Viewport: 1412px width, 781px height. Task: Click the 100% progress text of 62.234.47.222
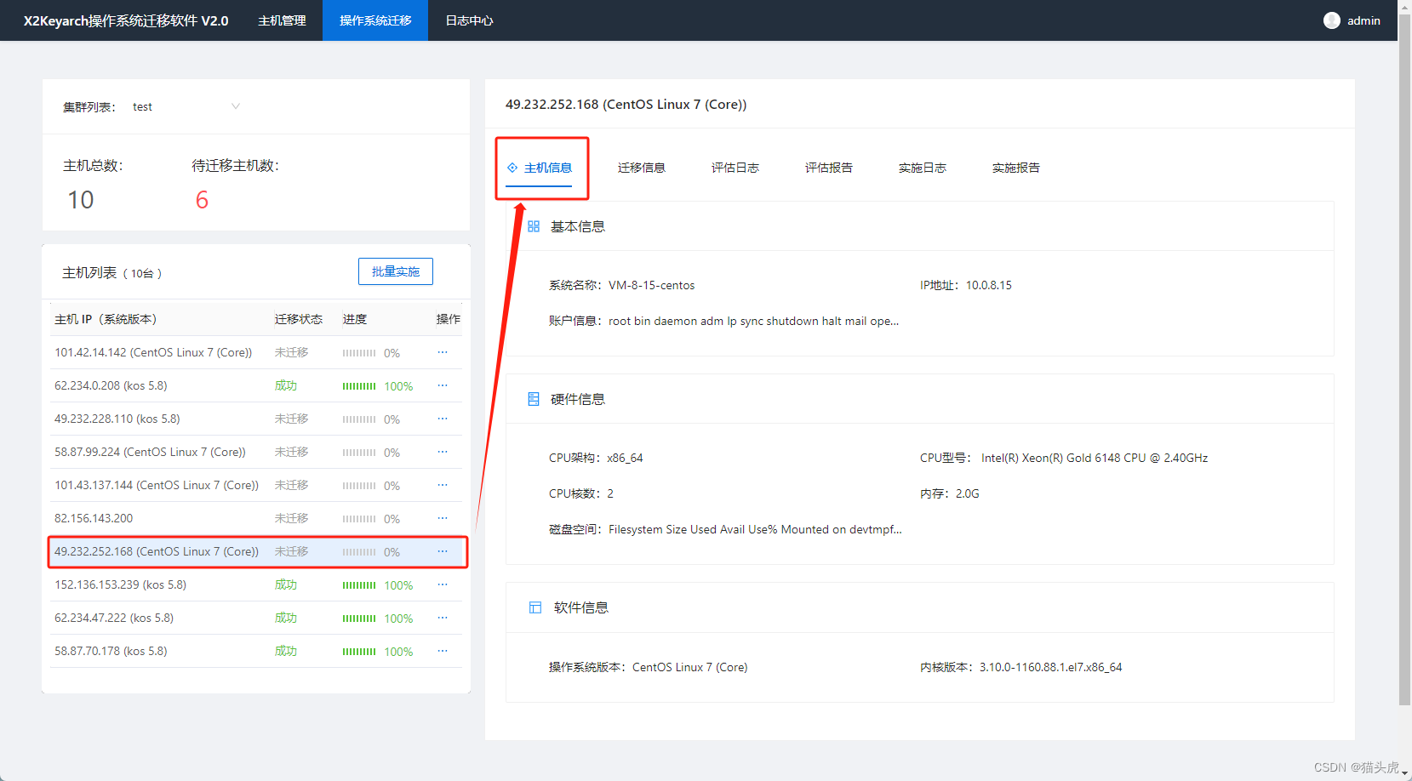pyautogui.click(x=398, y=619)
